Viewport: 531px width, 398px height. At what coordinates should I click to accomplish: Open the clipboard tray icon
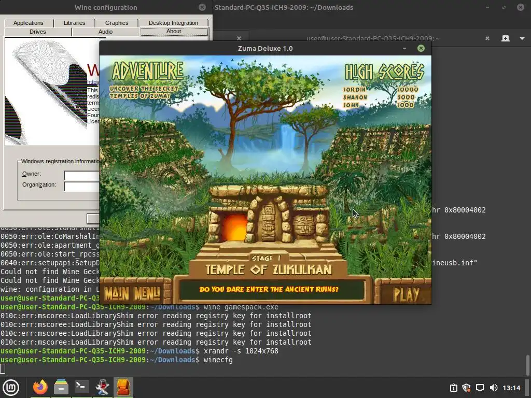(453, 388)
